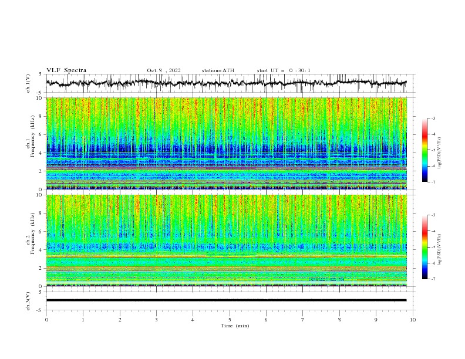Screen dimensions: 465x359
Task: Click the "station=ATH" header label
Action: [x=218, y=70]
